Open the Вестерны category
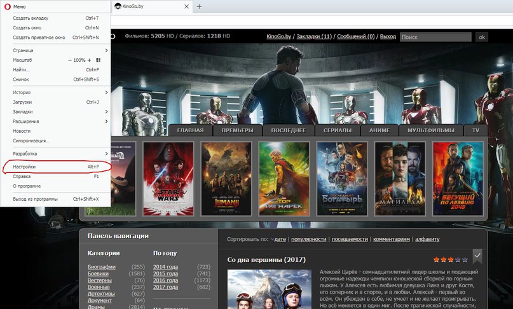Screen dimensions: 513x309 [99, 280]
